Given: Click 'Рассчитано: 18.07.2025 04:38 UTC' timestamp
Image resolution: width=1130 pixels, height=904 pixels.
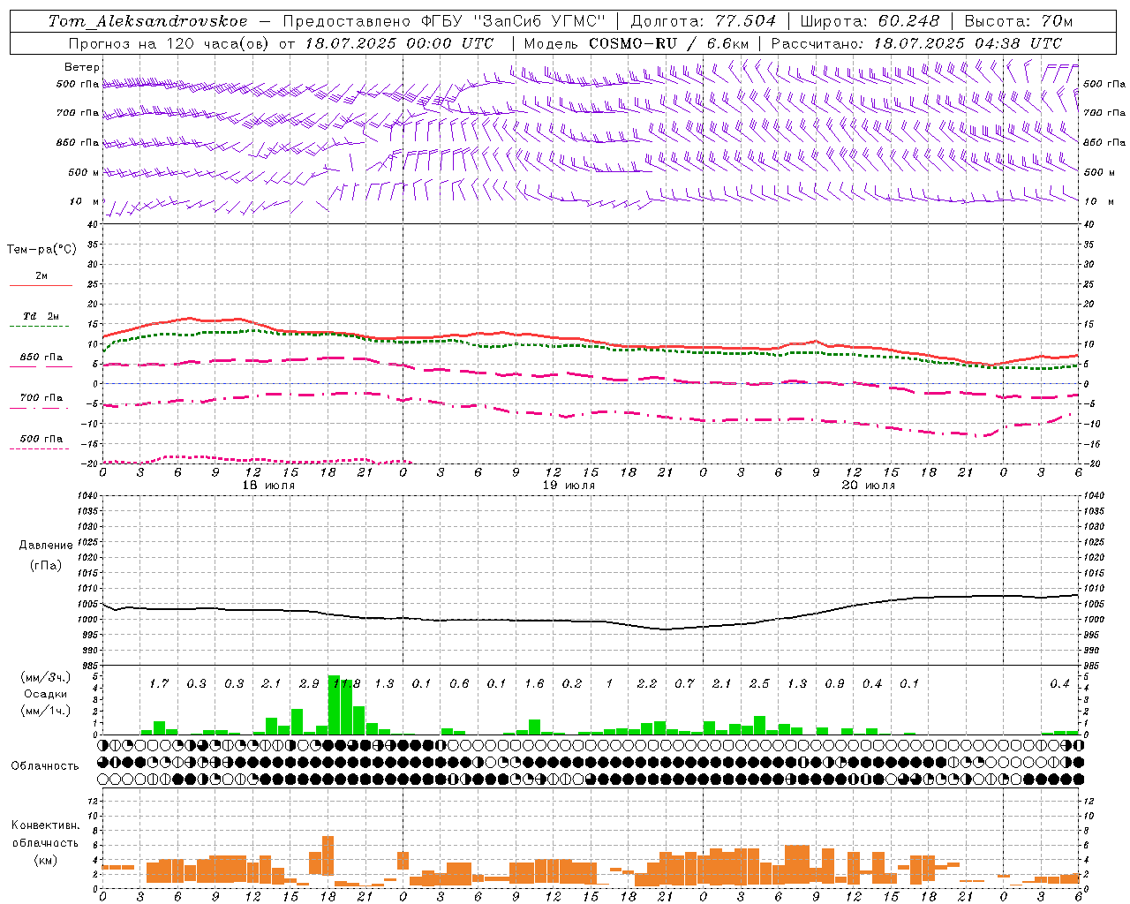Looking at the screenshot, I should (x=916, y=43).
